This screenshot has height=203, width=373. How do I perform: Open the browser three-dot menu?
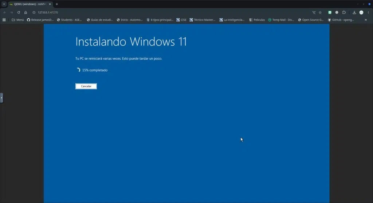coord(368,12)
